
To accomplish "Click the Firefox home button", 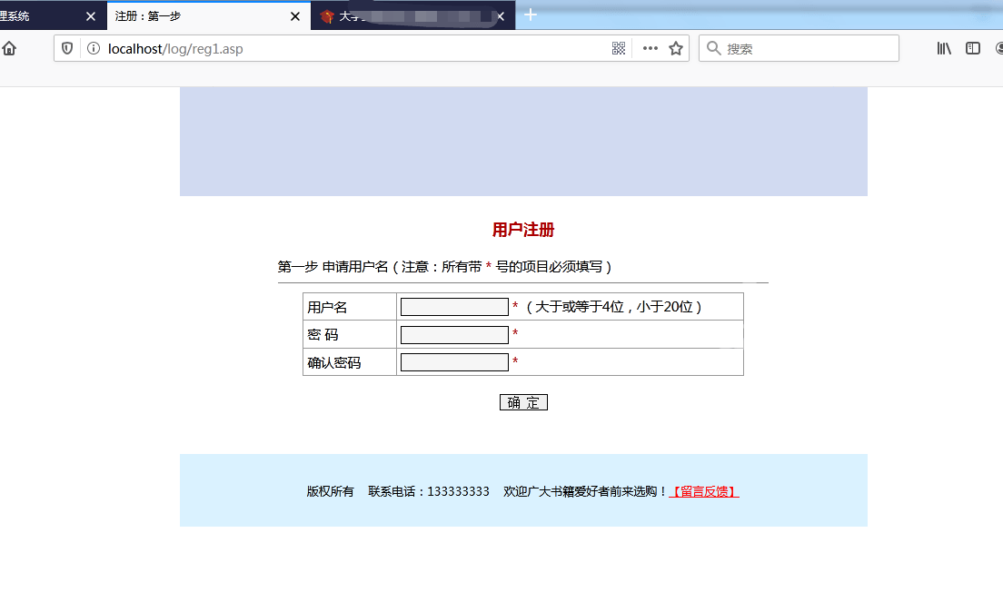I will [9, 48].
